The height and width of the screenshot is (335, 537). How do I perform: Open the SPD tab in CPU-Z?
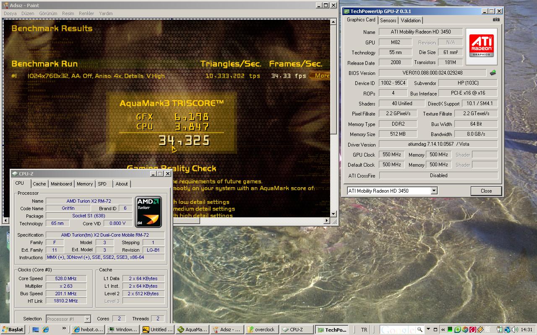[x=102, y=184]
